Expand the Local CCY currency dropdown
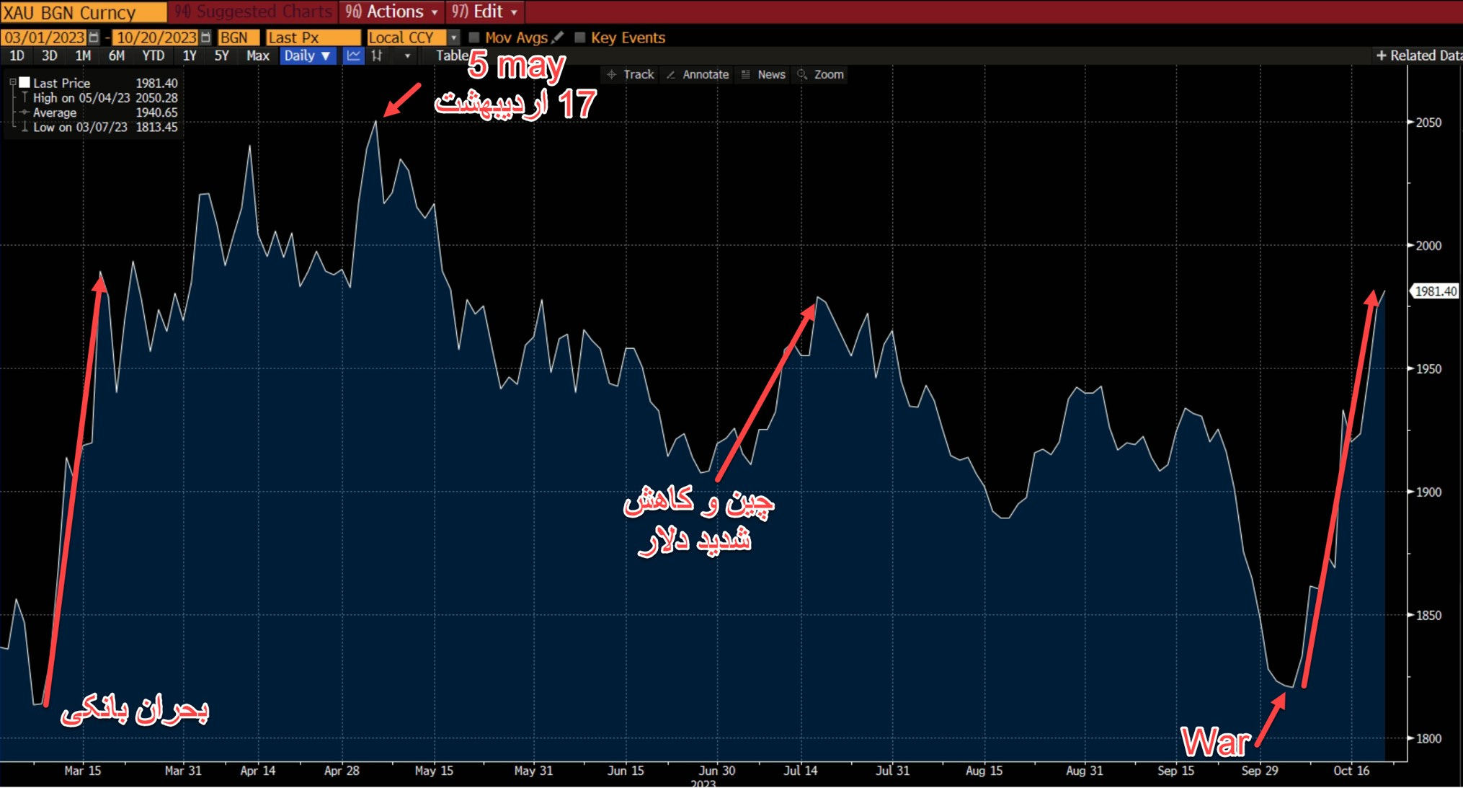 coord(453,37)
